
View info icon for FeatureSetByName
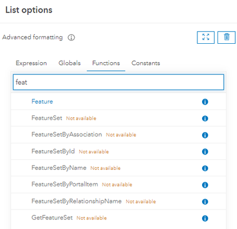[x=205, y=168]
